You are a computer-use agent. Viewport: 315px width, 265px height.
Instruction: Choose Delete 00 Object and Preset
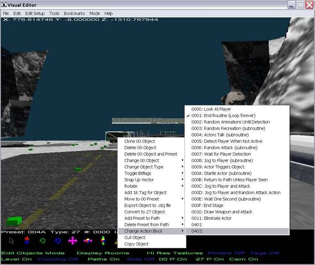[x=151, y=154]
